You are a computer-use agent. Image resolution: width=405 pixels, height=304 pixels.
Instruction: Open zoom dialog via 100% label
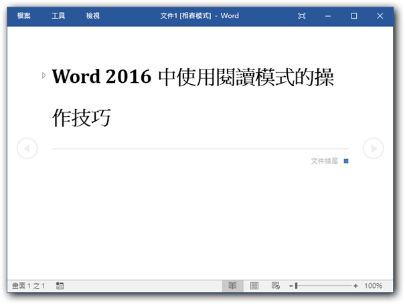373,286
